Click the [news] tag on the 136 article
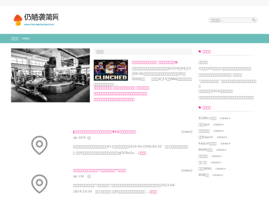The image size is (269, 202). pyautogui.click(x=187, y=171)
